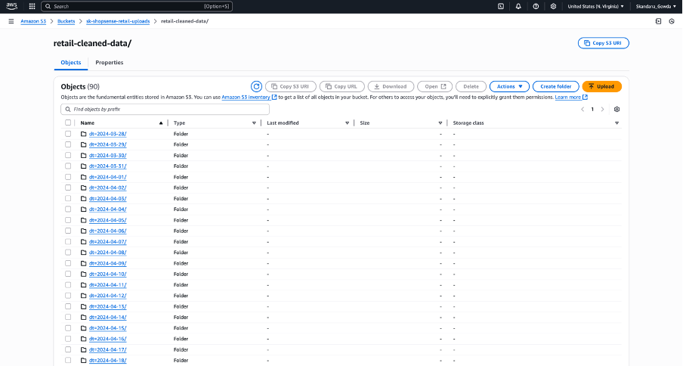Click the Download button
Screen dimensions: 683x366
pos(391,86)
